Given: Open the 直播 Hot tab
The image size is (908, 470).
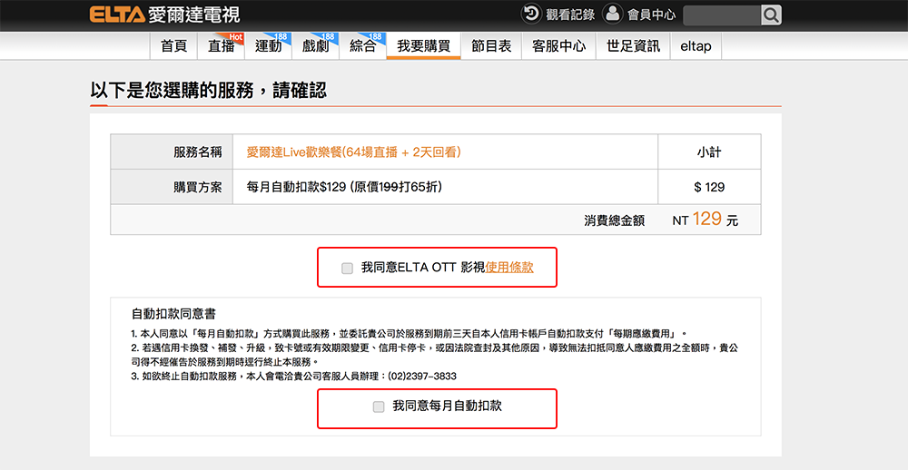Looking at the screenshot, I should click(222, 46).
